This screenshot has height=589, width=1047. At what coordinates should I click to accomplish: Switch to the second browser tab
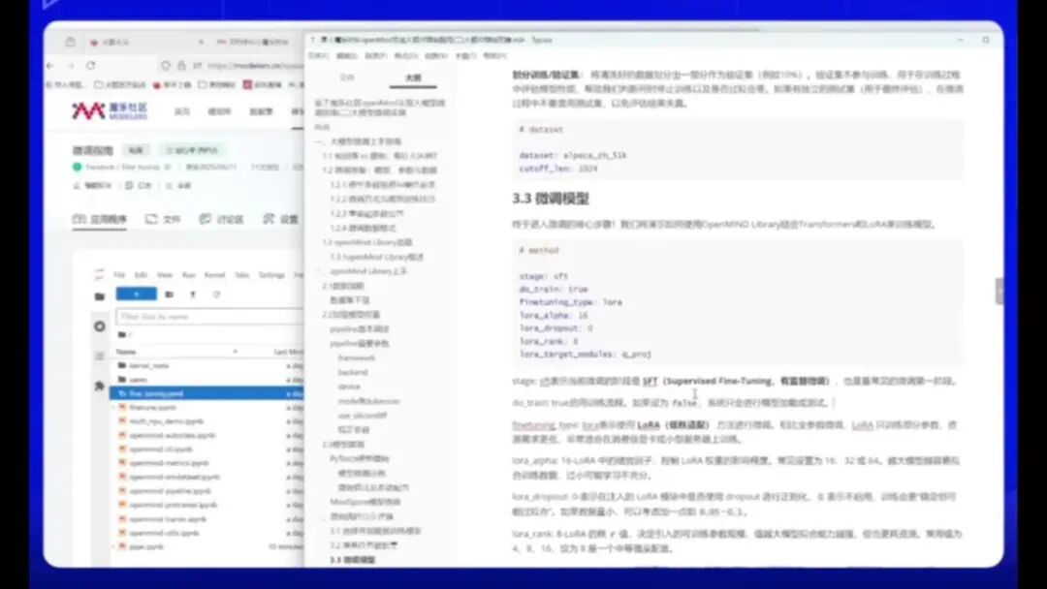[x=252, y=42]
